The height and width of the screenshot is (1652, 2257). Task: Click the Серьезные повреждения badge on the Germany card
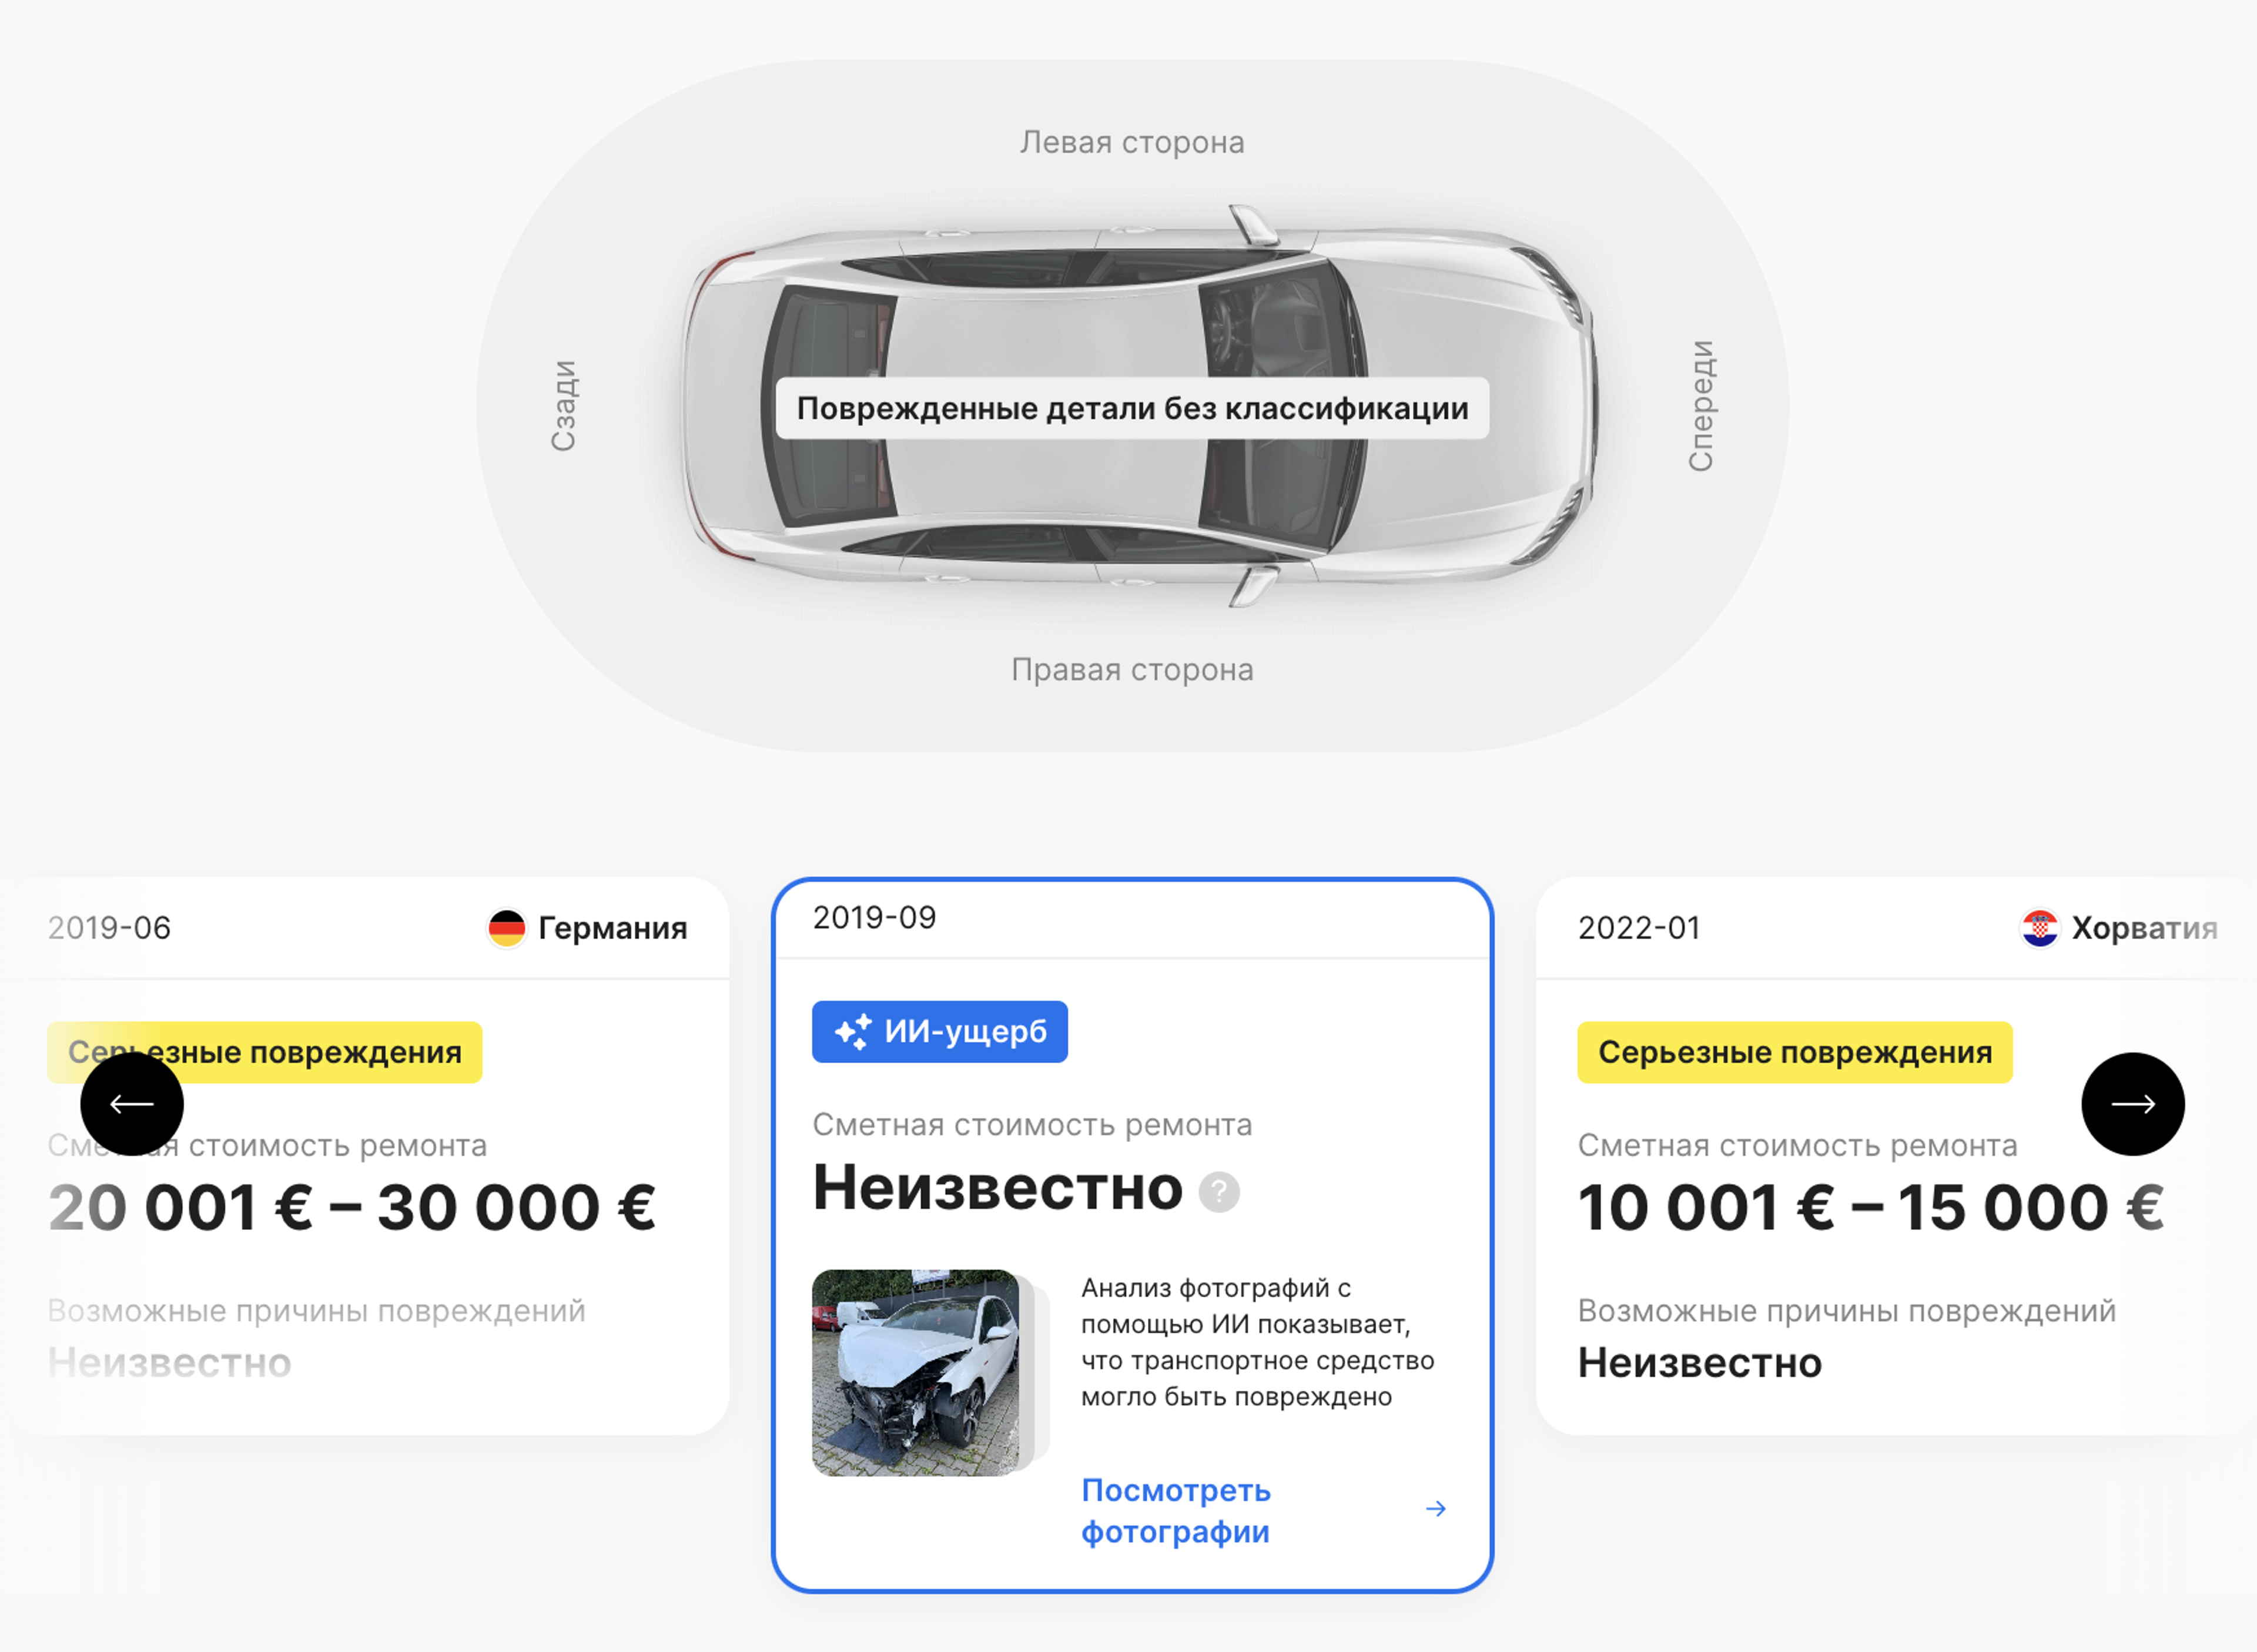[x=265, y=1052]
